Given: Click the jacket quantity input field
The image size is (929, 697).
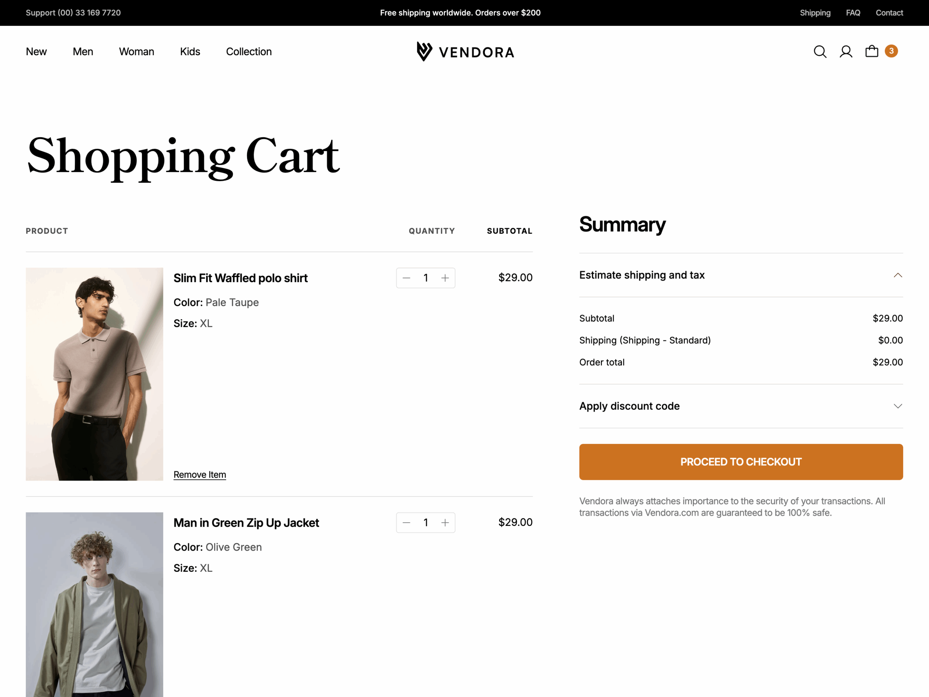Looking at the screenshot, I should (425, 522).
